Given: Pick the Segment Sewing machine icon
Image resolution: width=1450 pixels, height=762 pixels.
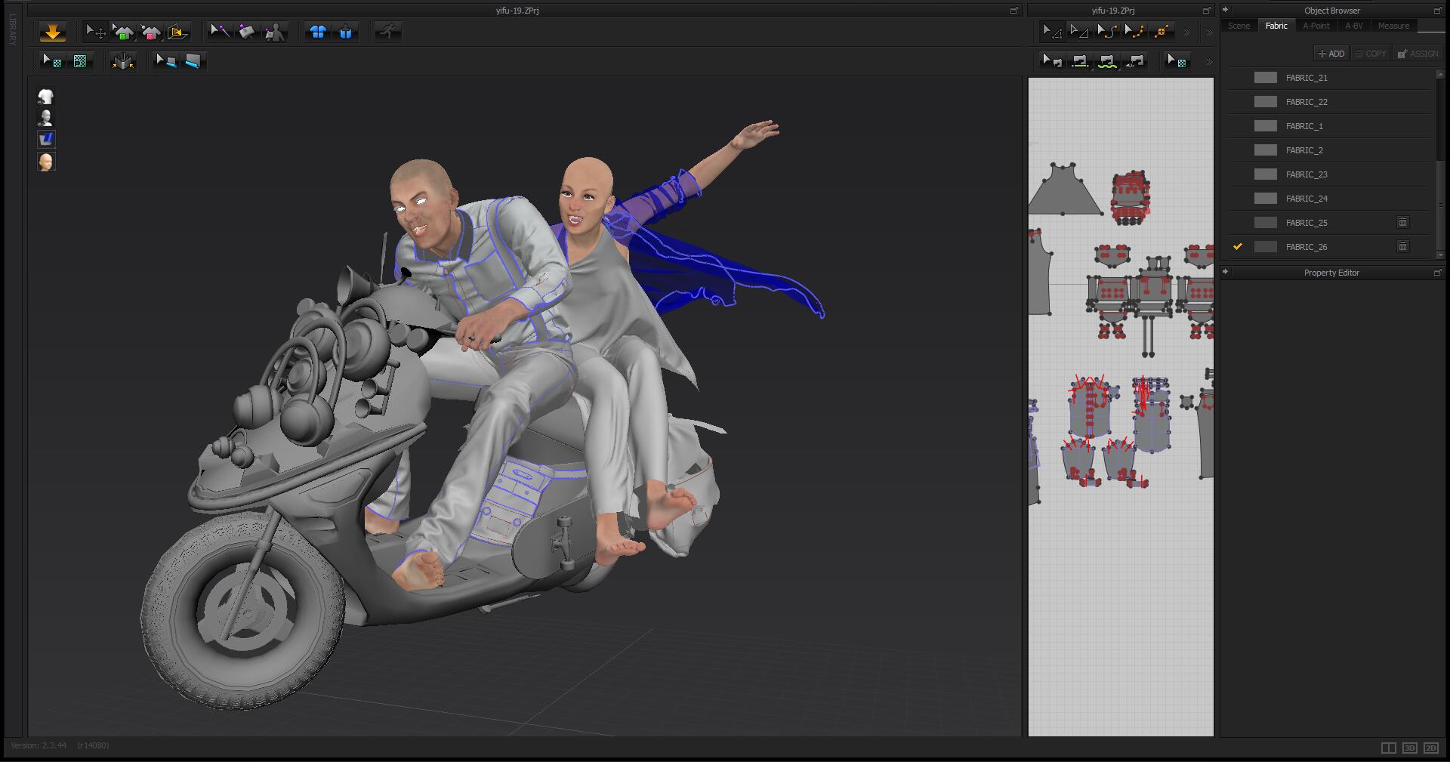Looking at the screenshot, I should point(1080,61).
